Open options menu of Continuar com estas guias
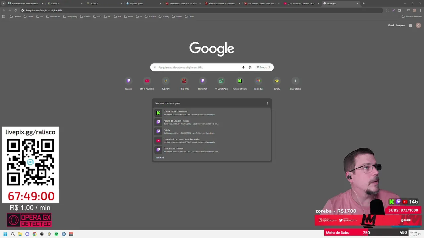Viewport: 424px width, 238px height. tap(267, 103)
